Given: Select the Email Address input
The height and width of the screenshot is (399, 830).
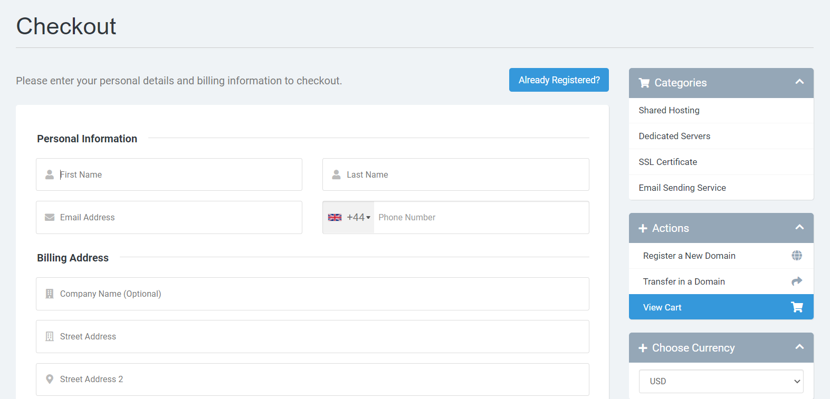Looking at the screenshot, I should coord(169,217).
